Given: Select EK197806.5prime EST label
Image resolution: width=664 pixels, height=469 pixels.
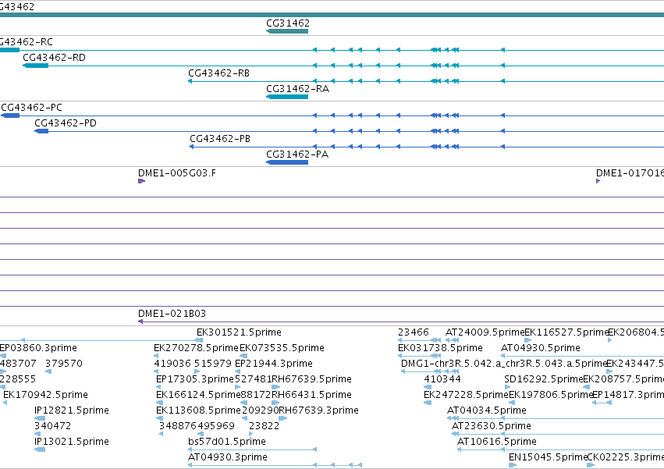Looking at the screenshot, I should [551, 396].
